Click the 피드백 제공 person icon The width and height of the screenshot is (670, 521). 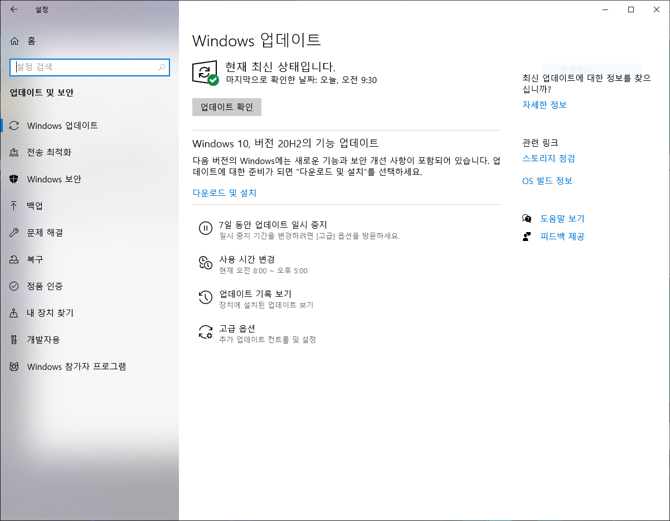[x=527, y=237]
